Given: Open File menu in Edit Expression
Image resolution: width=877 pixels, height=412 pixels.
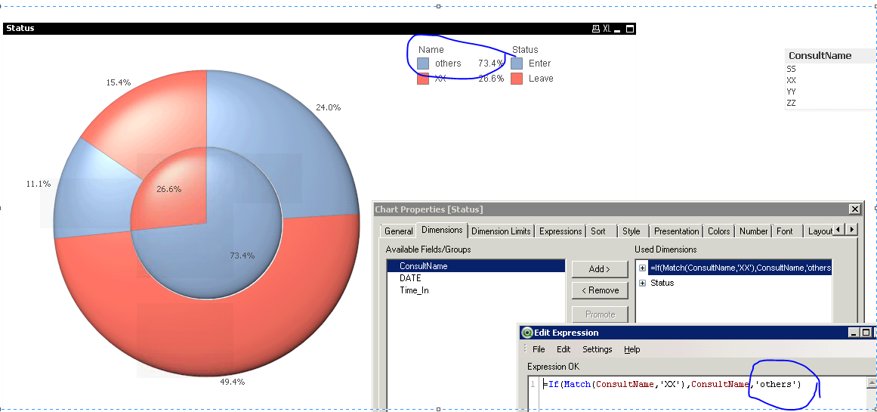Looking at the screenshot, I should [x=539, y=349].
